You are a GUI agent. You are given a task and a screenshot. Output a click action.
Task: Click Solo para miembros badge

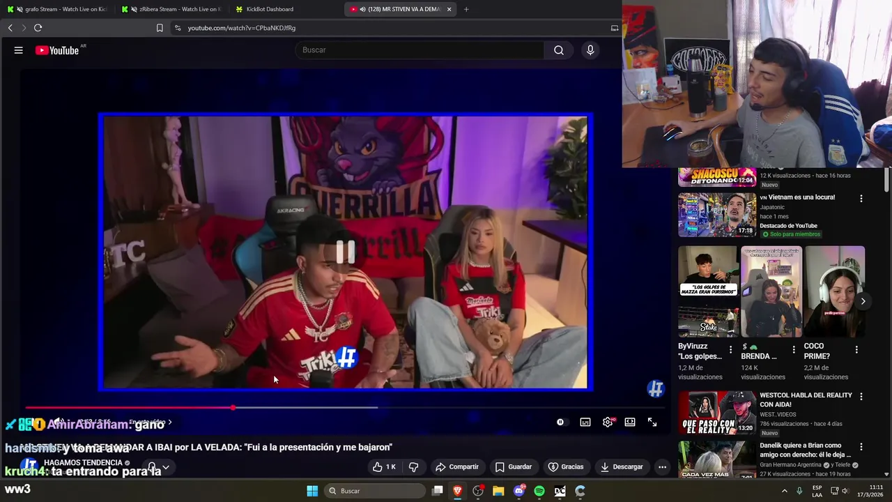(791, 234)
